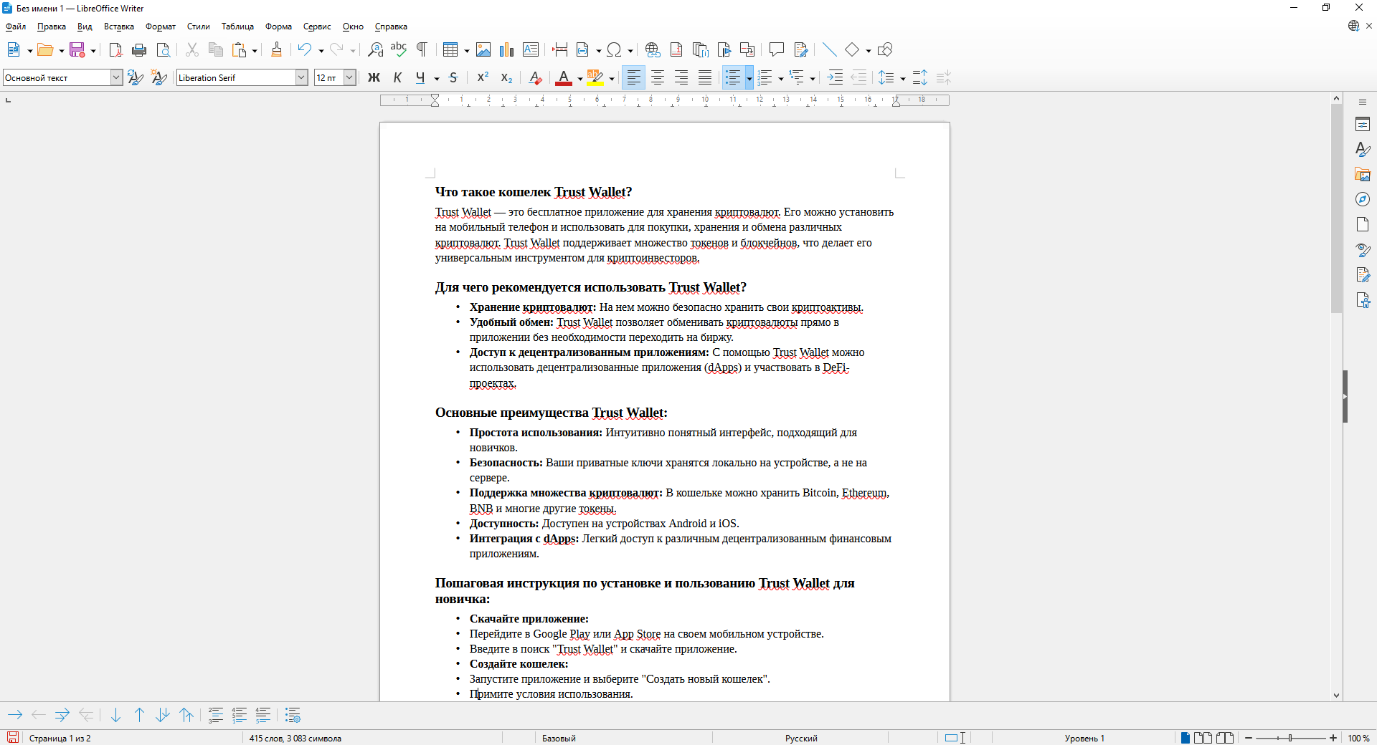Screen dimensions: 1377x745
Task: Click zoom percentage 100 % value
Action: coord(1358,738)
